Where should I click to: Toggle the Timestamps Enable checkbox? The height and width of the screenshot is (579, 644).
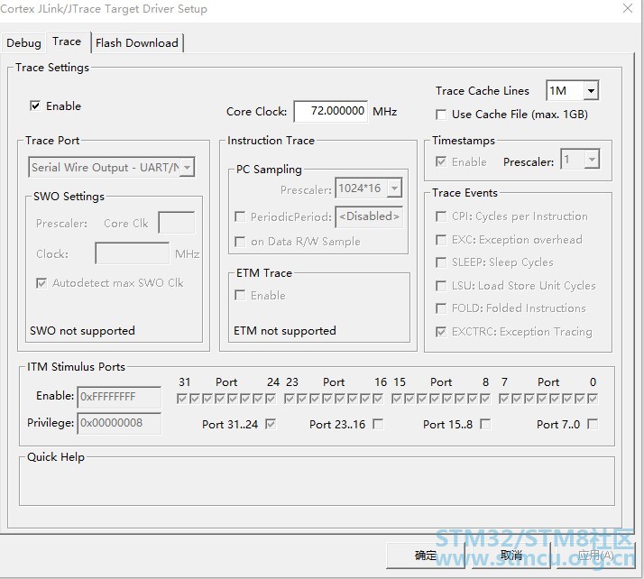tap(441, 161)
